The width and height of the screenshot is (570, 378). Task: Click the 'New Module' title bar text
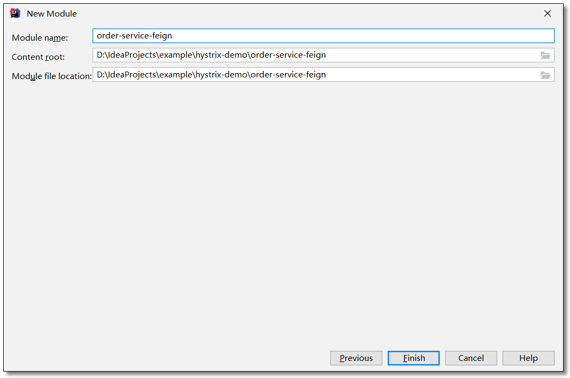52,13
